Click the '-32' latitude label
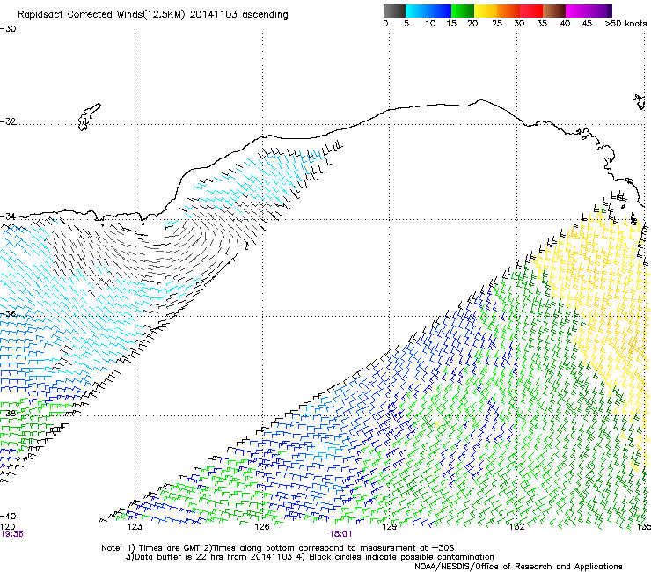The width and height of the screenshot is (651, 572). 8,121
